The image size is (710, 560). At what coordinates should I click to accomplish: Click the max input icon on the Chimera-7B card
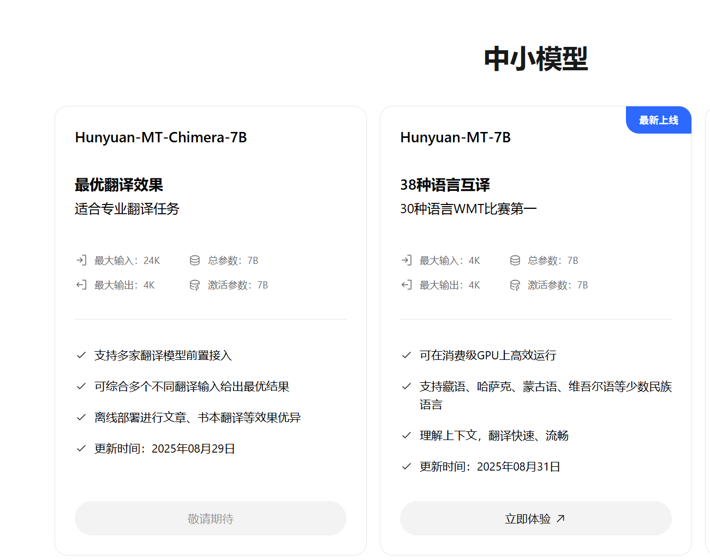click(81, 260)
